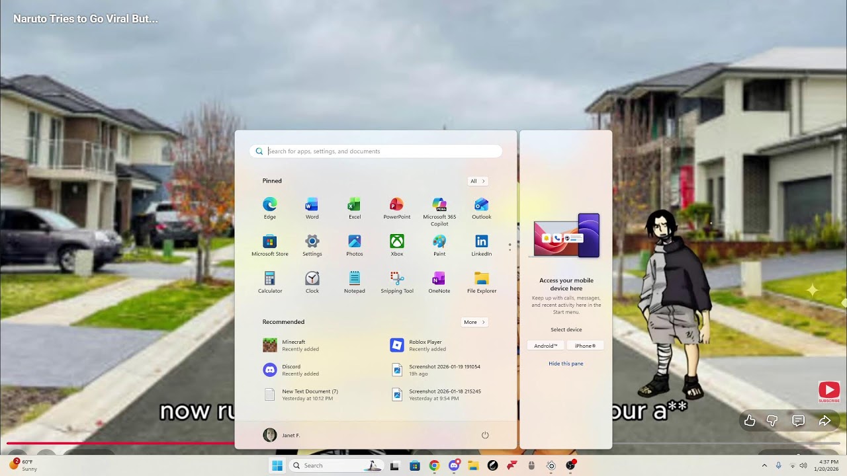Open Task View on the taskbar
The height and width of the screenshot is (476, 847).
(394, 465)
